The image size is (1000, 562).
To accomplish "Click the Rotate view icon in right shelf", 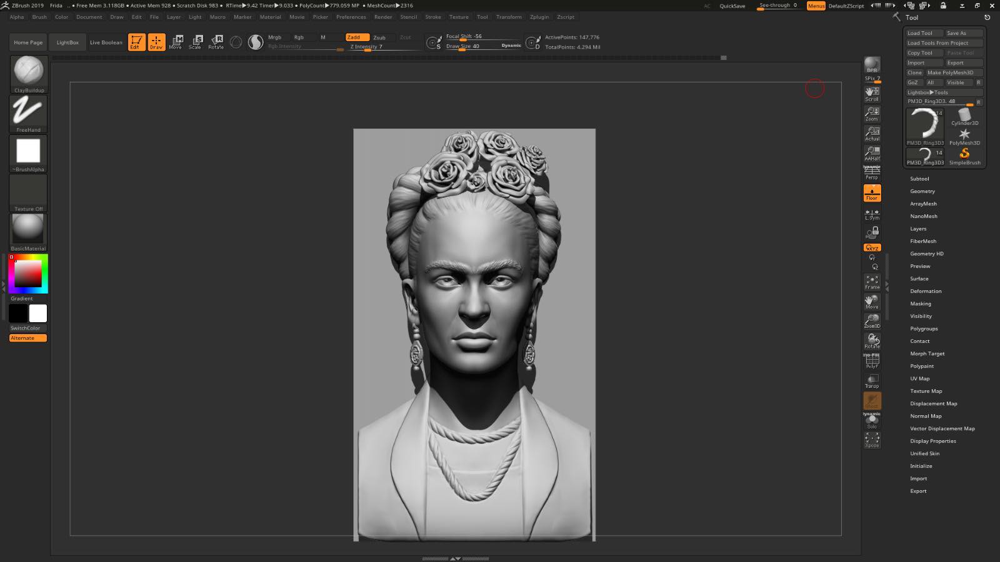I will click(x=872, y=342).
